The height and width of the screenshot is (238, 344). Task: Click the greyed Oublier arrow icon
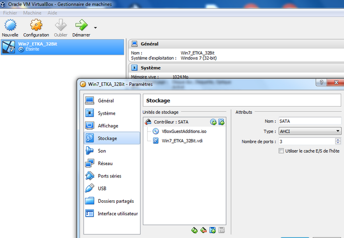point(61,25)
